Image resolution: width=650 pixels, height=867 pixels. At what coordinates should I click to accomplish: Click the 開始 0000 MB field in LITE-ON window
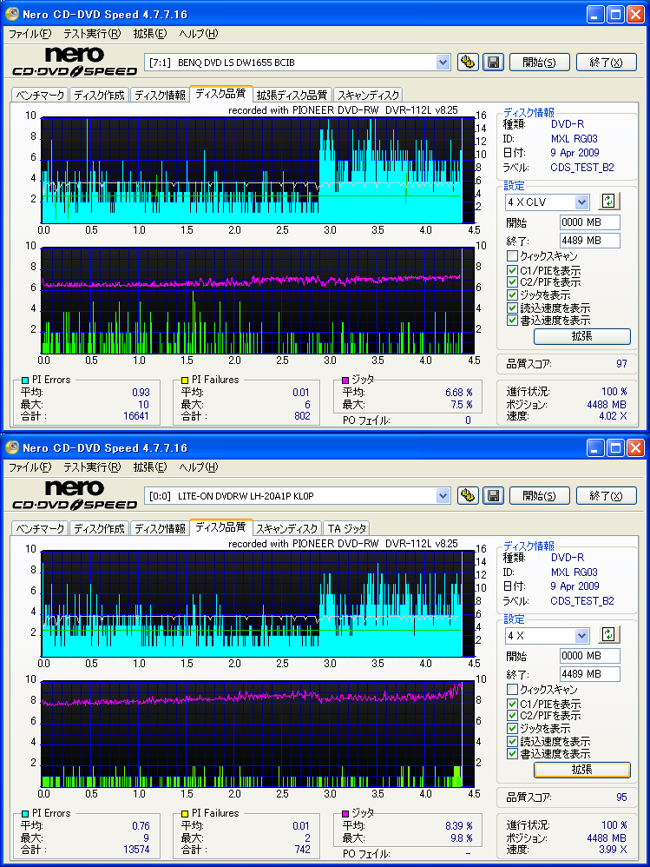click(590, 656)
